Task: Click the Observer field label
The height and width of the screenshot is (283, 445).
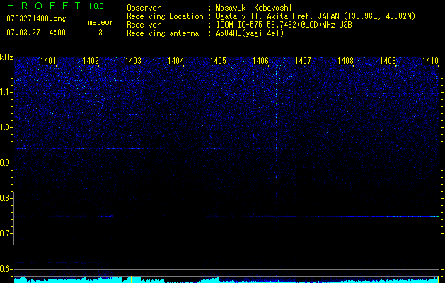Action: pos(144,8)
